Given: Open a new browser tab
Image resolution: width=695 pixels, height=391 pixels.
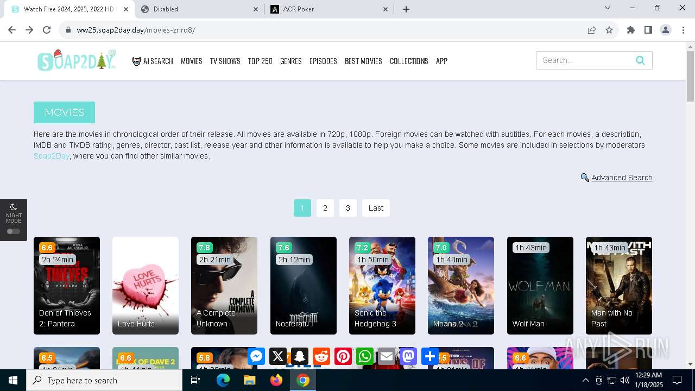Looking at the screenshot, I should (406, 9).
